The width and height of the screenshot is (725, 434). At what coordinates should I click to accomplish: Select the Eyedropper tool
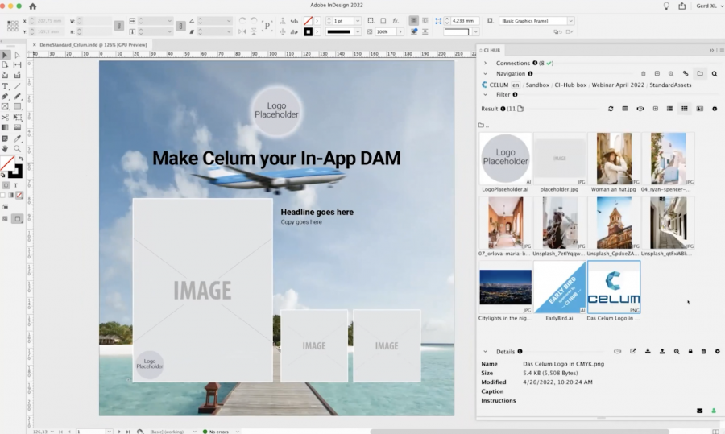(x=17, y=138)
